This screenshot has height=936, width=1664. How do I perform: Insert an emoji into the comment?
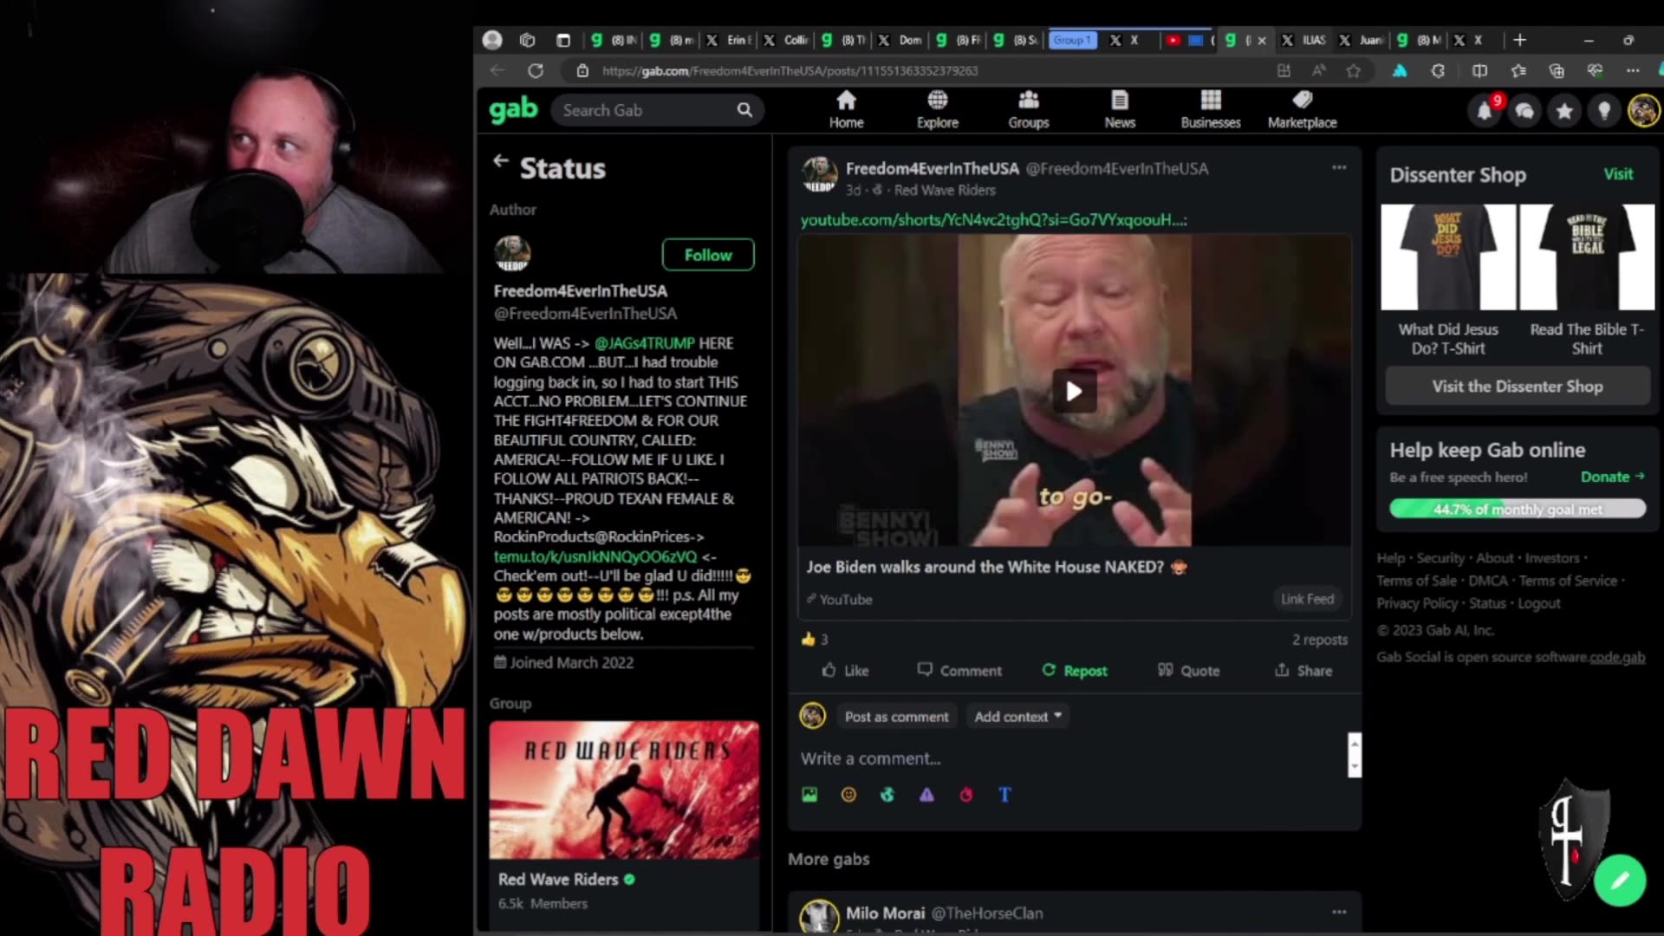coord(848,795)
